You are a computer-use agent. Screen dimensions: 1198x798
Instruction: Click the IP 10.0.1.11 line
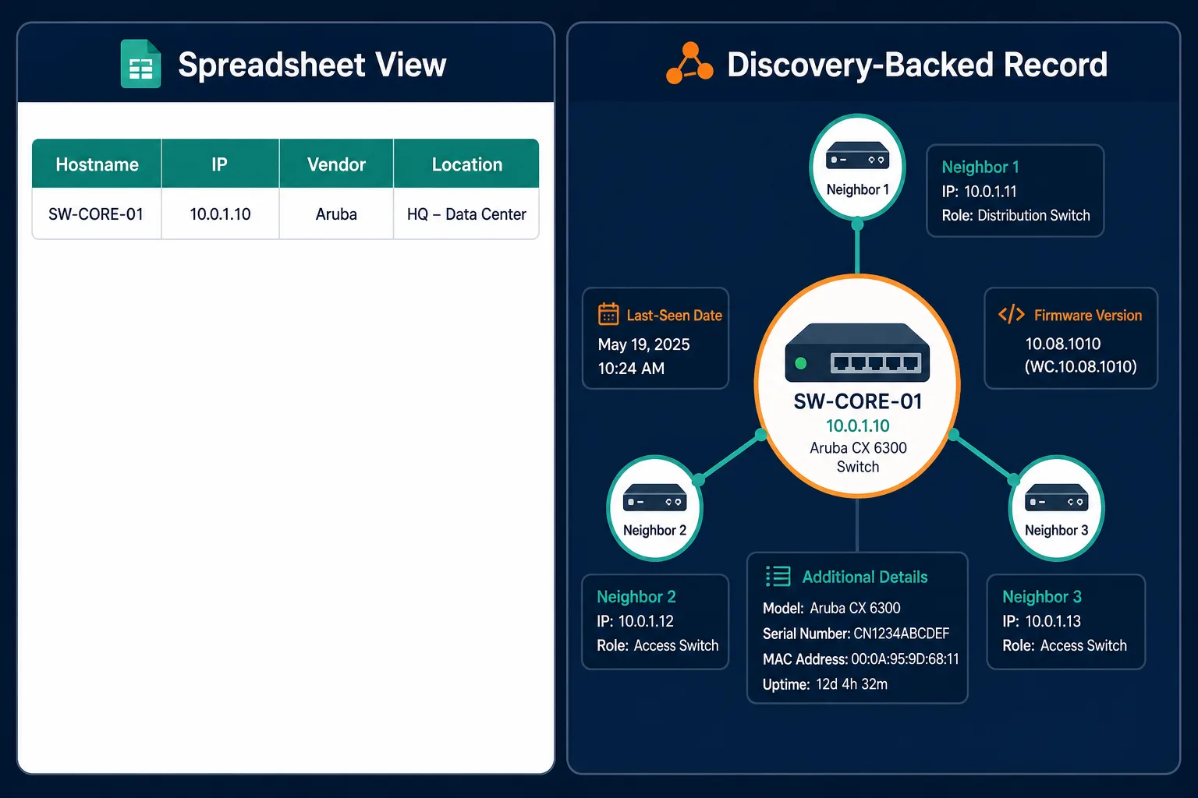[979, 191]
